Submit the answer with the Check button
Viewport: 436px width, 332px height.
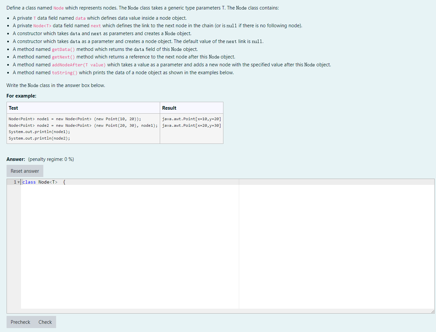45,322
